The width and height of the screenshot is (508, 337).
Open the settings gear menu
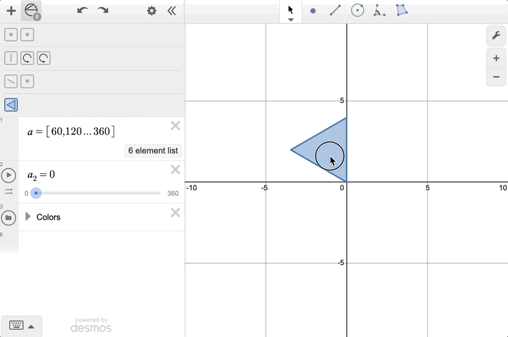152,10
